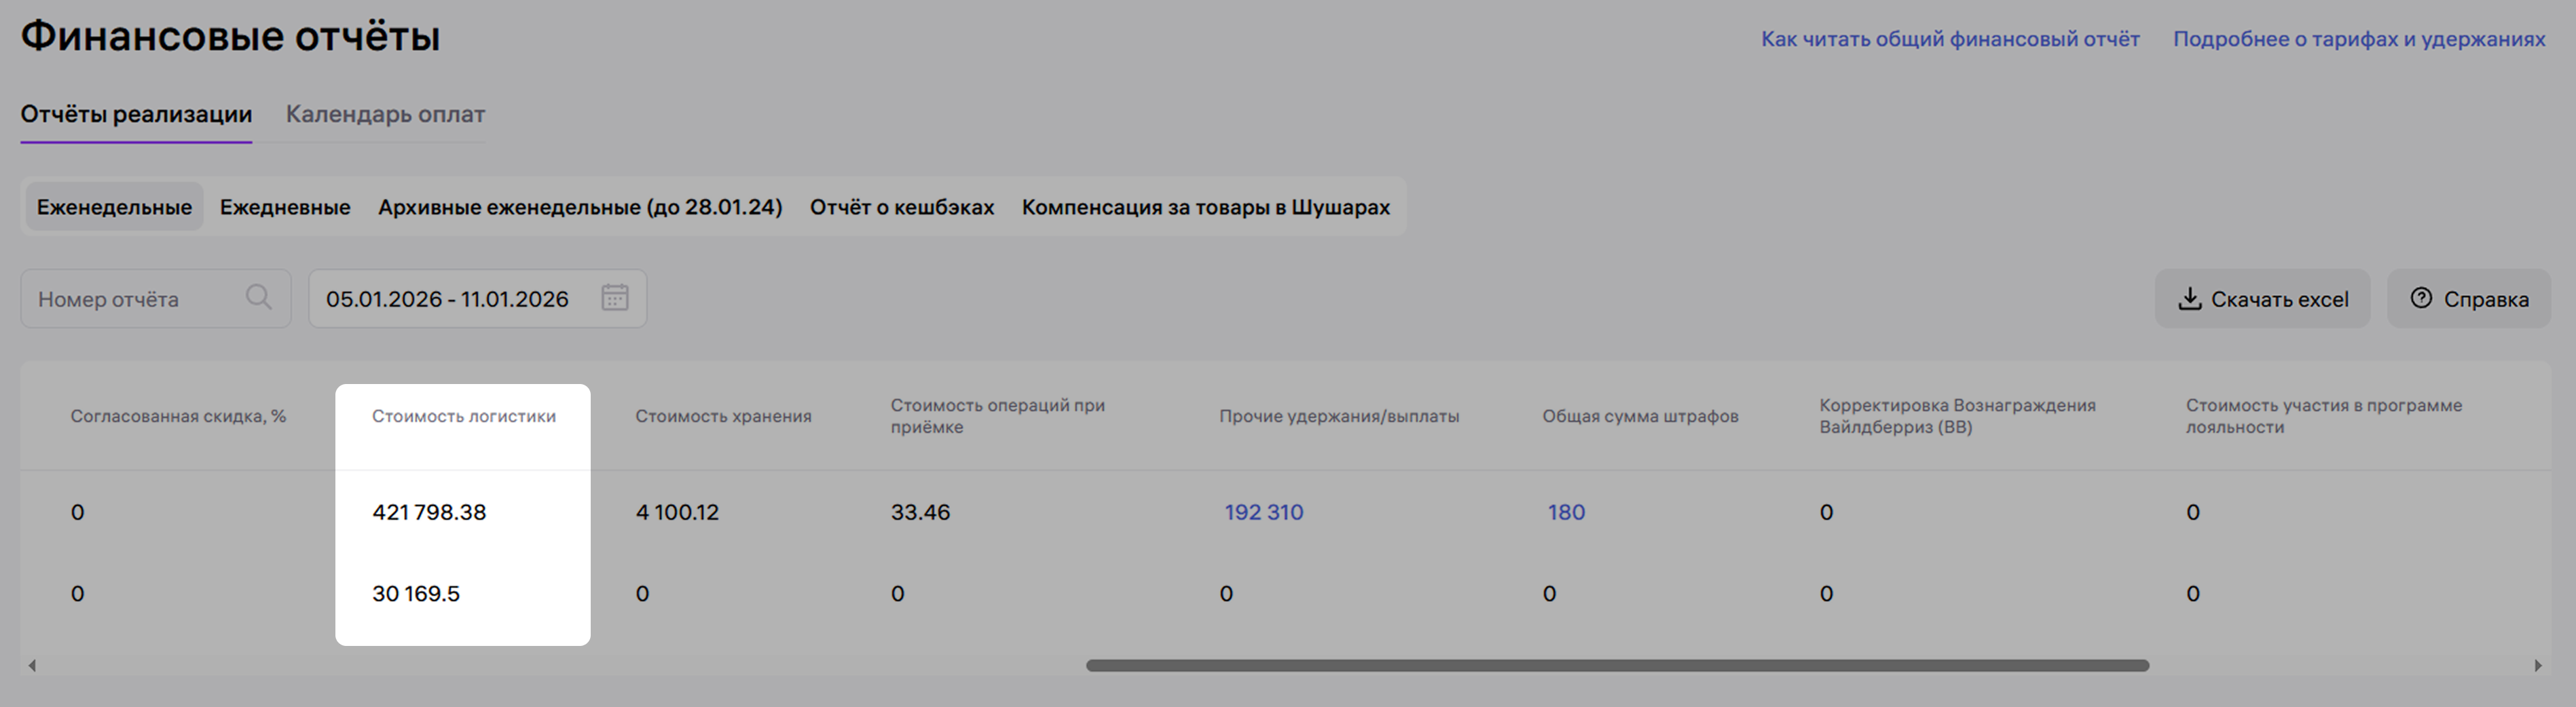Select the Еженедельные report type
This screenshot has height=707, width=2576.
114,207
